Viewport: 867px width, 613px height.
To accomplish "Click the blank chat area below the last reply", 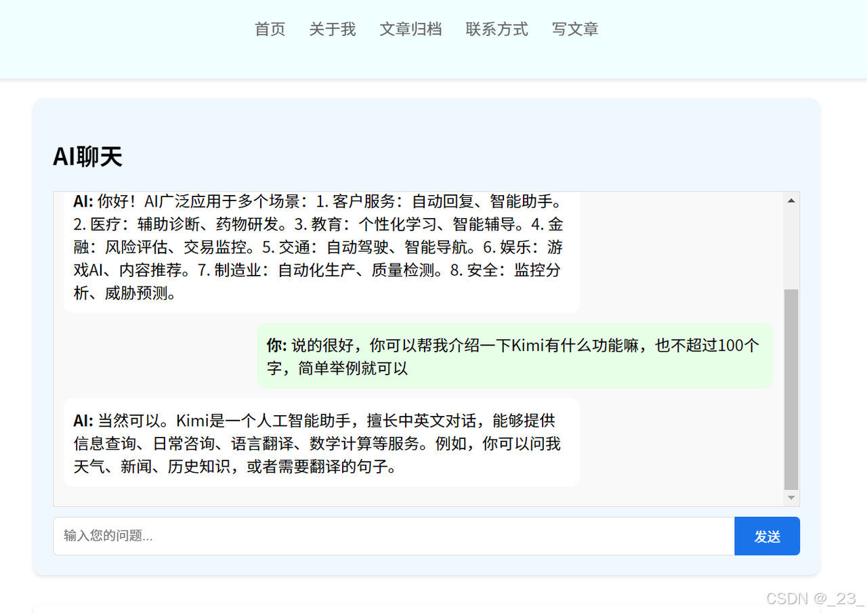I will [x=406, y=496].
